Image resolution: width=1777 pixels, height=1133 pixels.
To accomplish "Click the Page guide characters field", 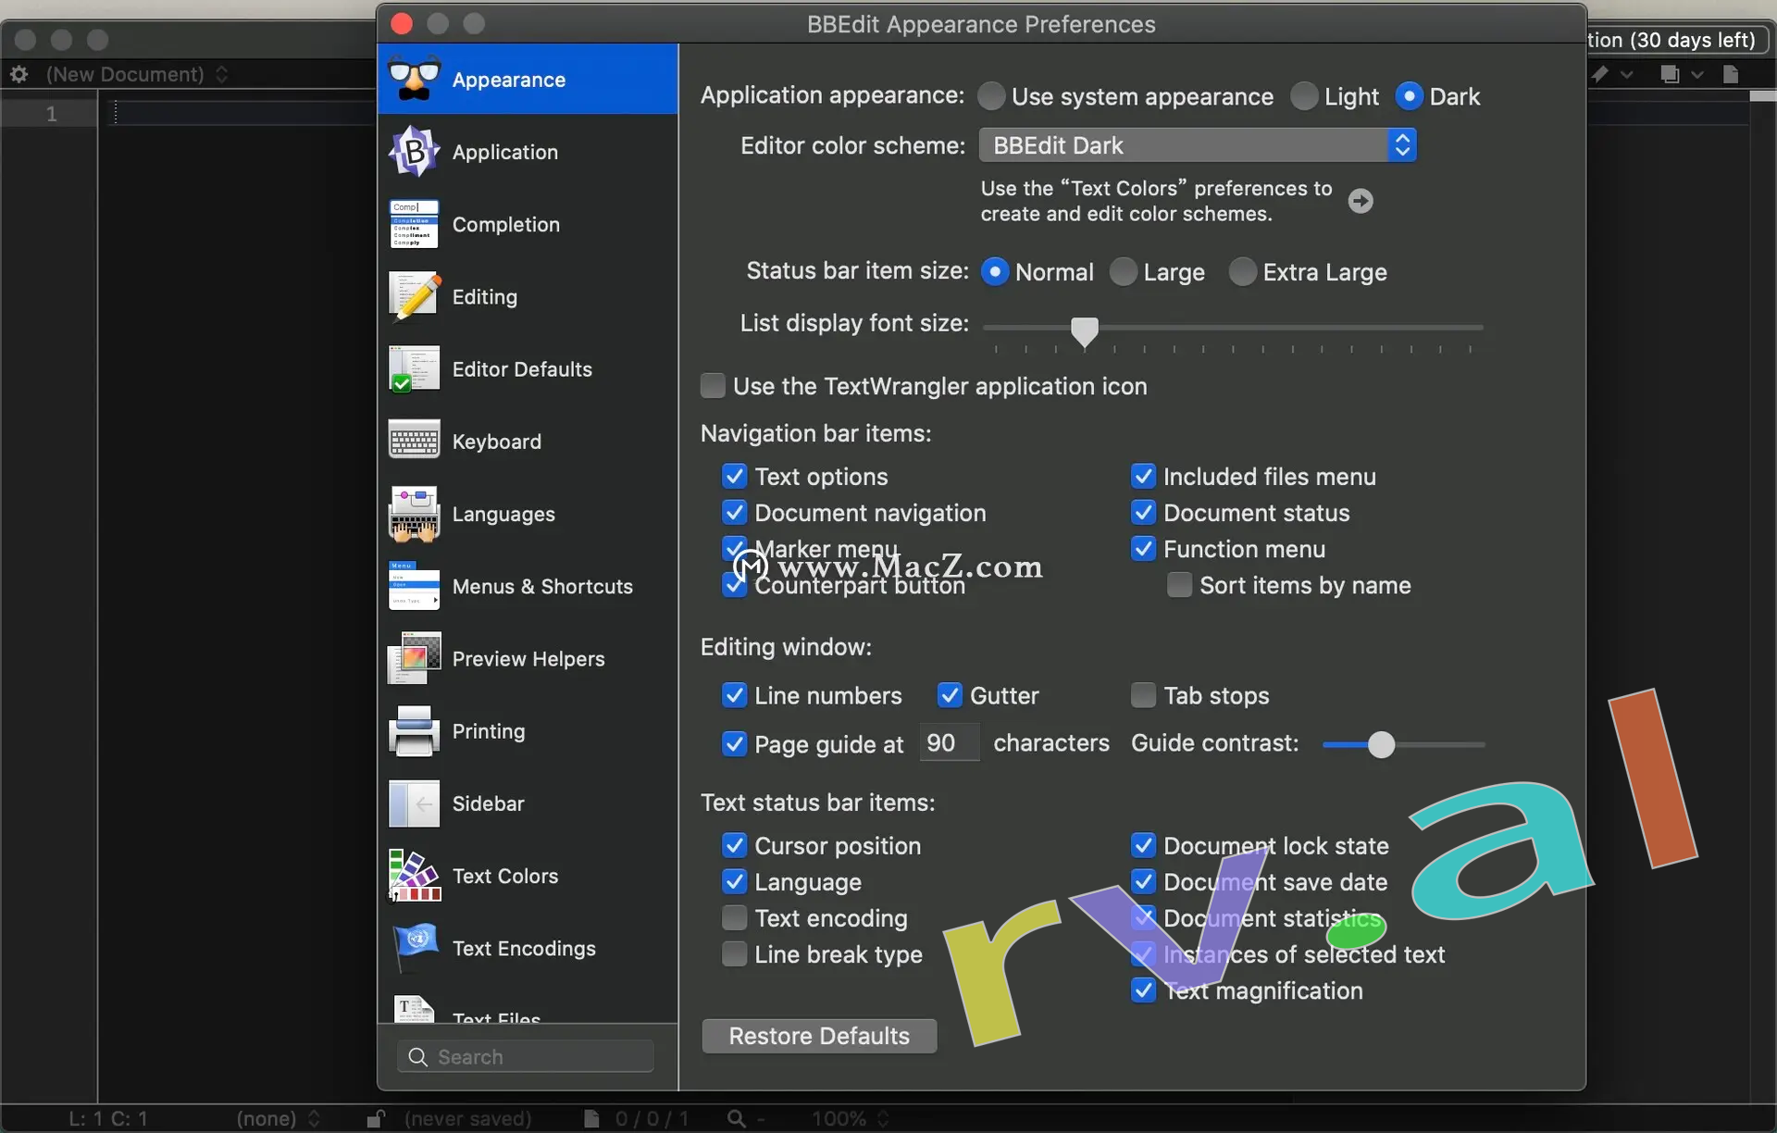I will click(950, 742).
